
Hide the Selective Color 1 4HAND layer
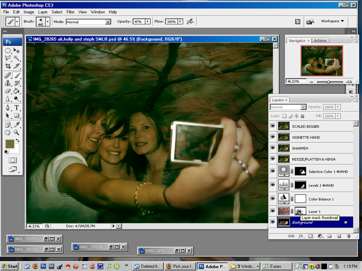click(273, 171)
